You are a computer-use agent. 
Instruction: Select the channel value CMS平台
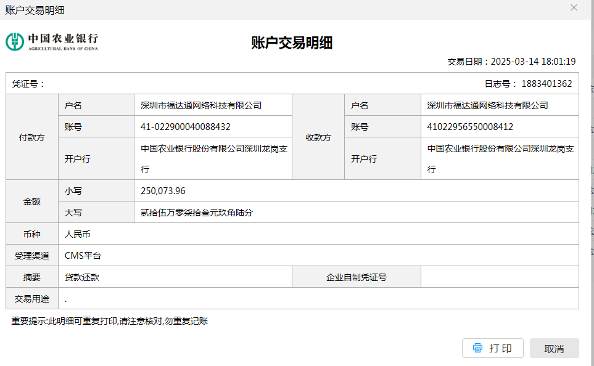pyautogui.click(x=83, y=256)
